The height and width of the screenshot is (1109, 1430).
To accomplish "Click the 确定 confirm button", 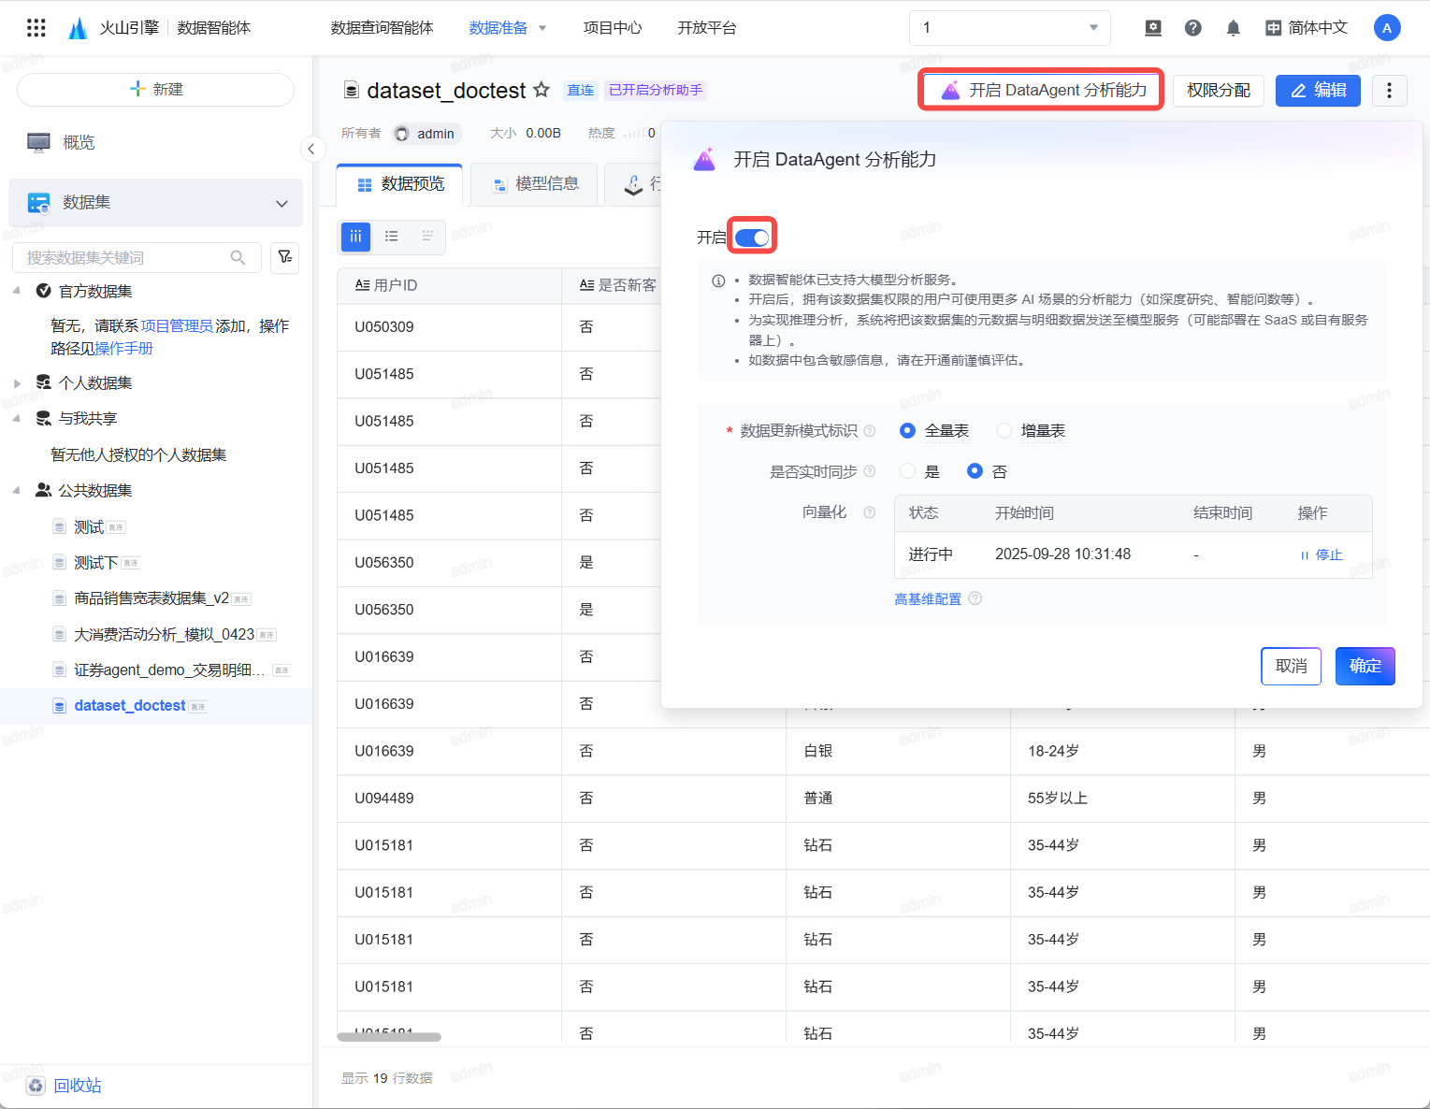I will coord(1365,666).
